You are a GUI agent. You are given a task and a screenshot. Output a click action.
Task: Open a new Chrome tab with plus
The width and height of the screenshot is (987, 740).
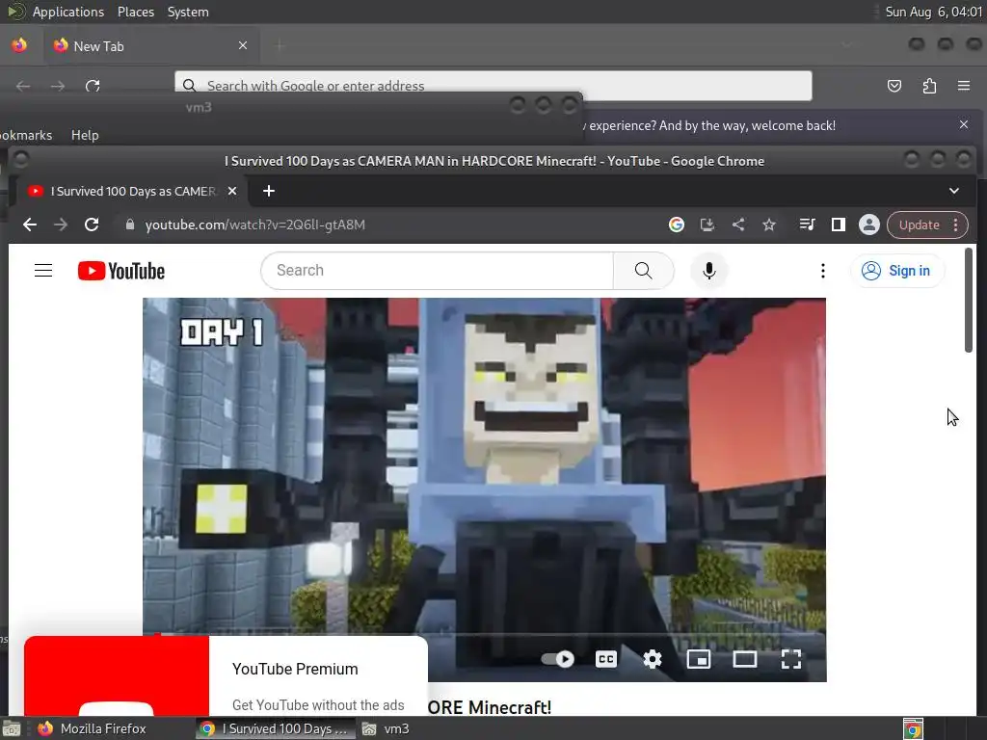point(269,191)
